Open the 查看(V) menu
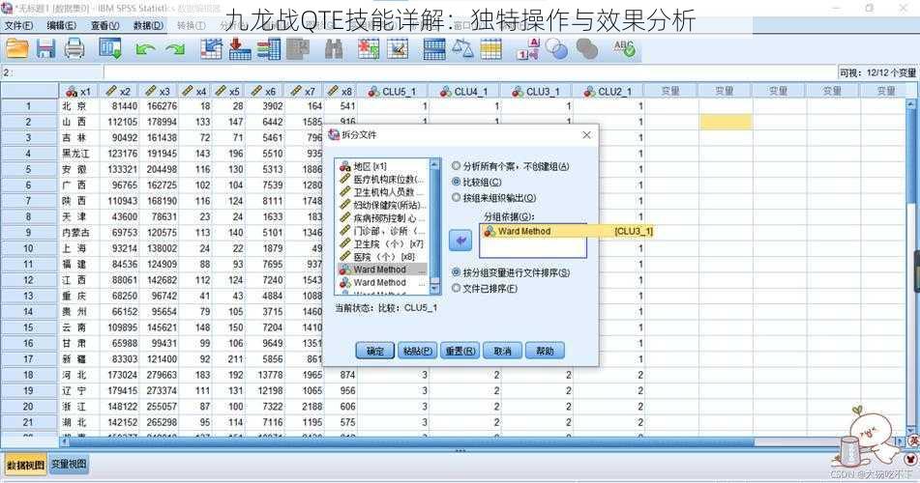This screenshot has width=920, height=483. [x=105, y=25]
